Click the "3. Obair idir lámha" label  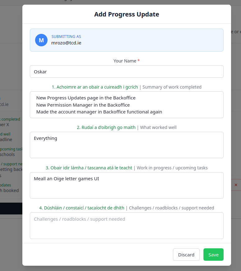[89, 168]
